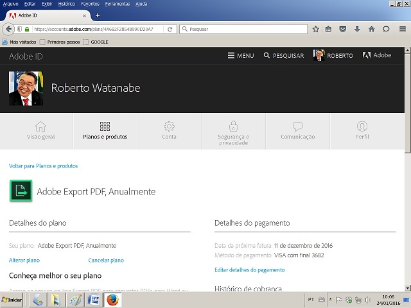Open the downloads arrow icon
This screenshot has height=308, width=411.
point(357,29)
